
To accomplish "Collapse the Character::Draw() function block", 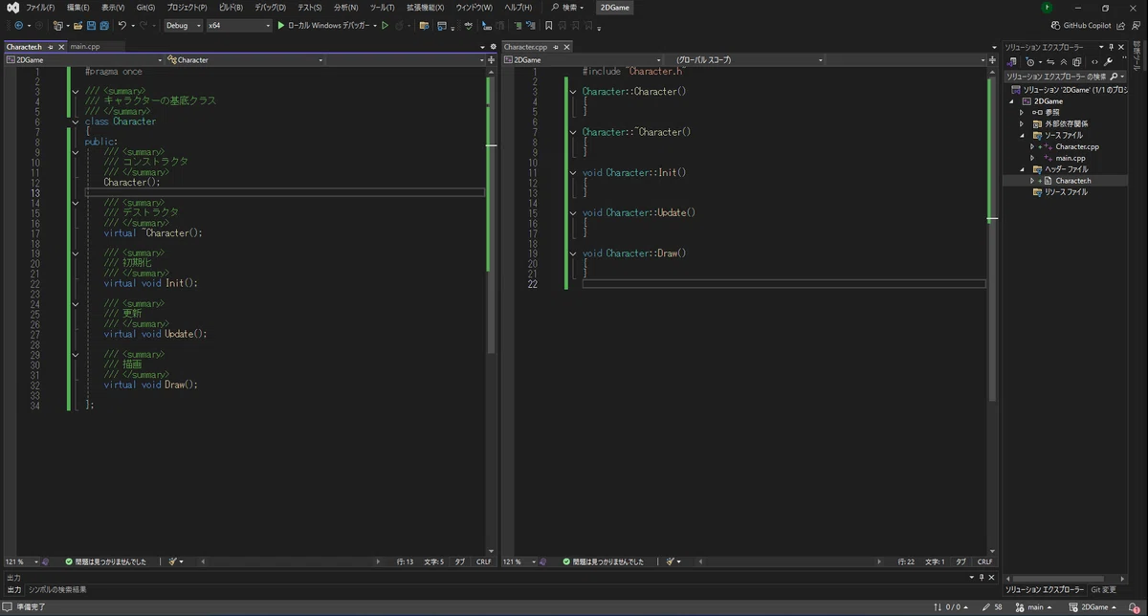I will [x=572, y=253].
